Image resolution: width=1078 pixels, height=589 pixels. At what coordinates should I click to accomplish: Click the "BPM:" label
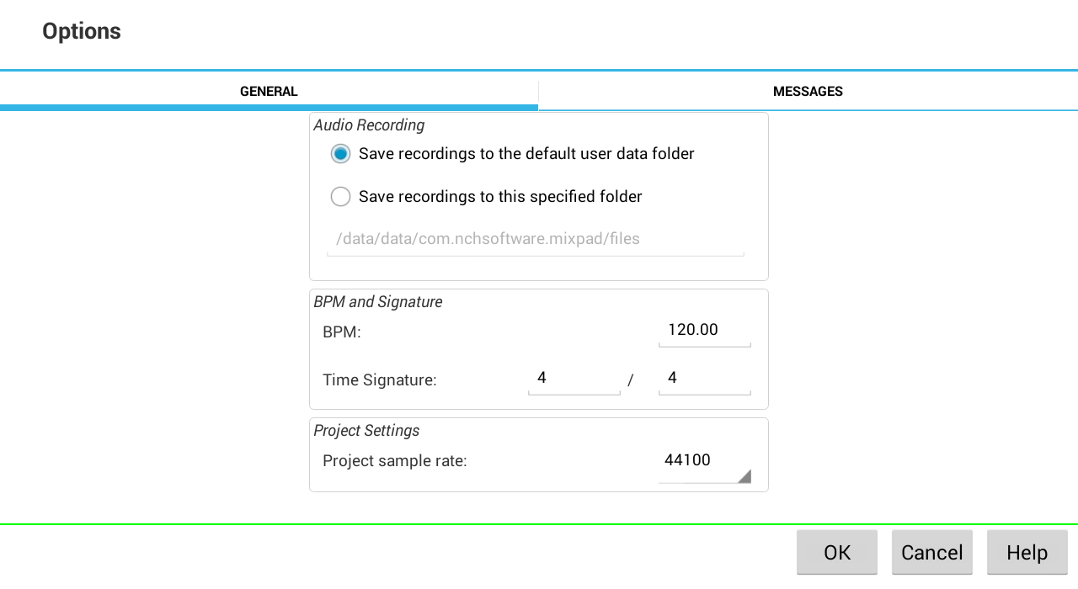342,332
